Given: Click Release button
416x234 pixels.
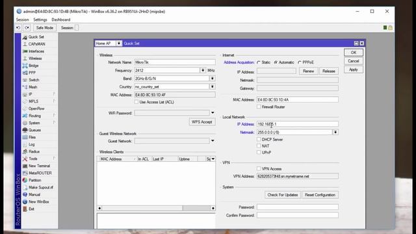Looking at the screenshot, I should (329, 71).
